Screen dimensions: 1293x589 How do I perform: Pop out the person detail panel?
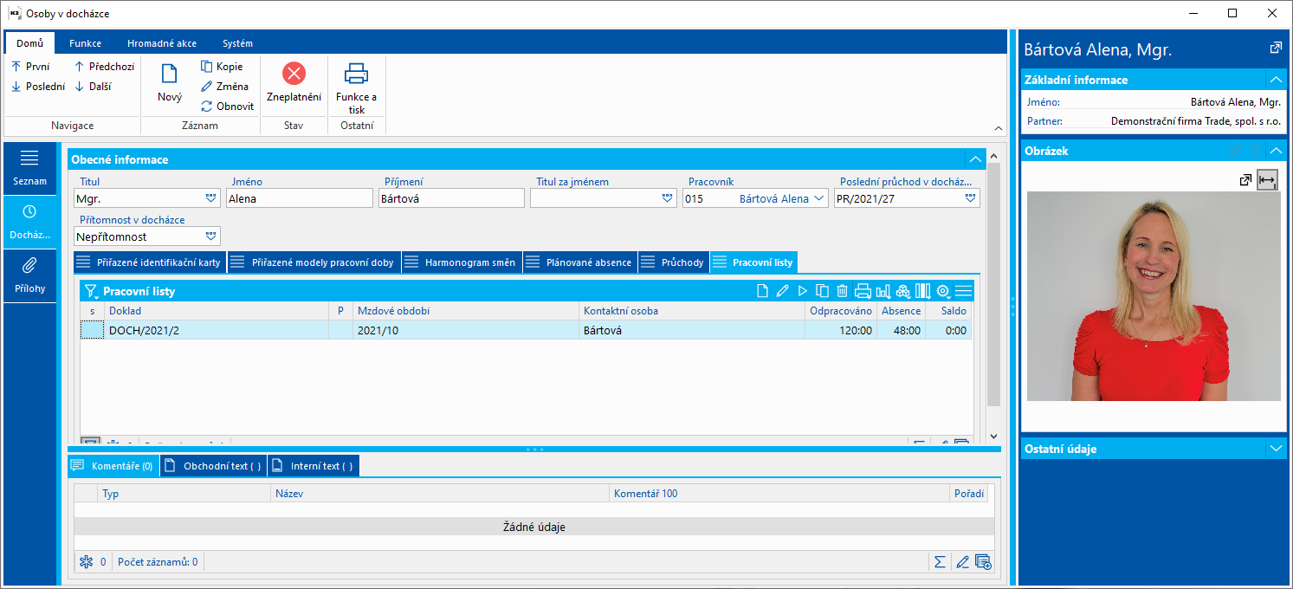tap(1275, 49)
